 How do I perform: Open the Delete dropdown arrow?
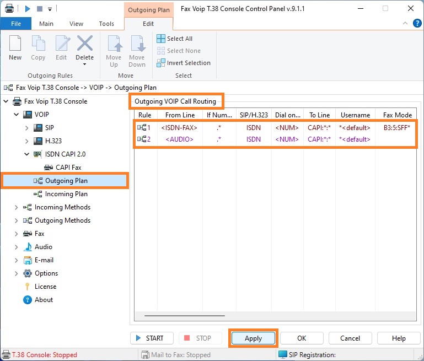coord(84,64)
